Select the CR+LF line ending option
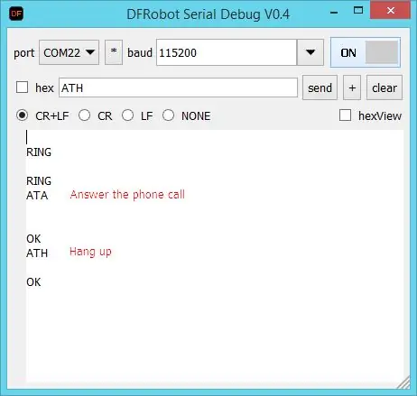The width and height of the screenshot is (417, 396). (23, 115)
